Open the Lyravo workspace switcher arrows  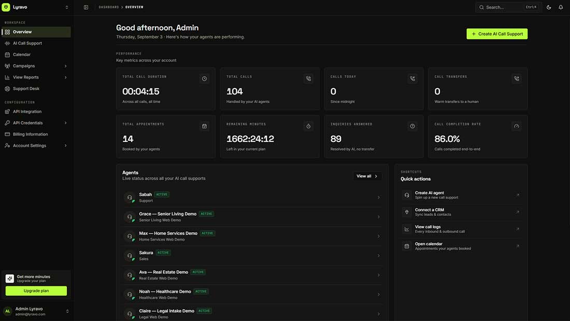66,7
